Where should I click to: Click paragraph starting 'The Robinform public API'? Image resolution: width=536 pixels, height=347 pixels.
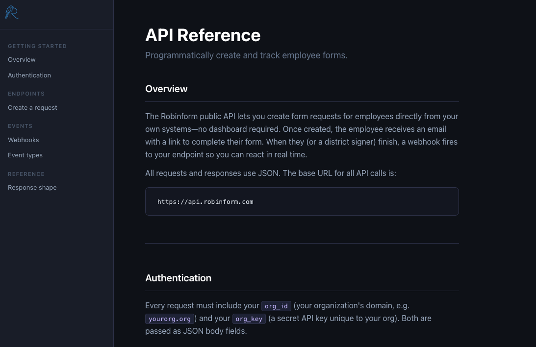pos(302,135)
